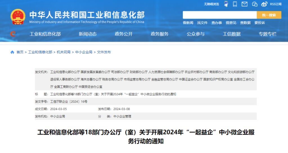Viewport: 288px width, 153px height.
Task: Select 查数据 quick link
Action: click(245, 23)
